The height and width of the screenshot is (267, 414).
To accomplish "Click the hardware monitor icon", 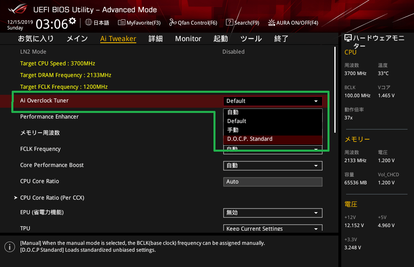I will 348,38.
